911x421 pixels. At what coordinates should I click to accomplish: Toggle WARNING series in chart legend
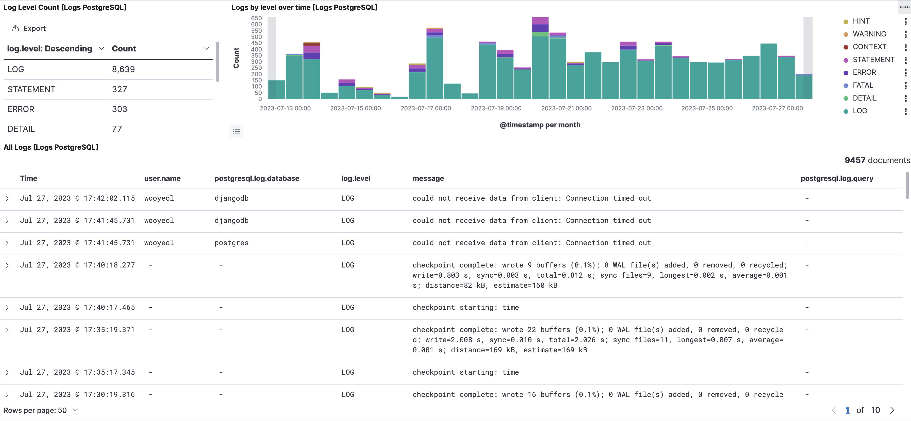pyautogui.click(x=869, y=34)
